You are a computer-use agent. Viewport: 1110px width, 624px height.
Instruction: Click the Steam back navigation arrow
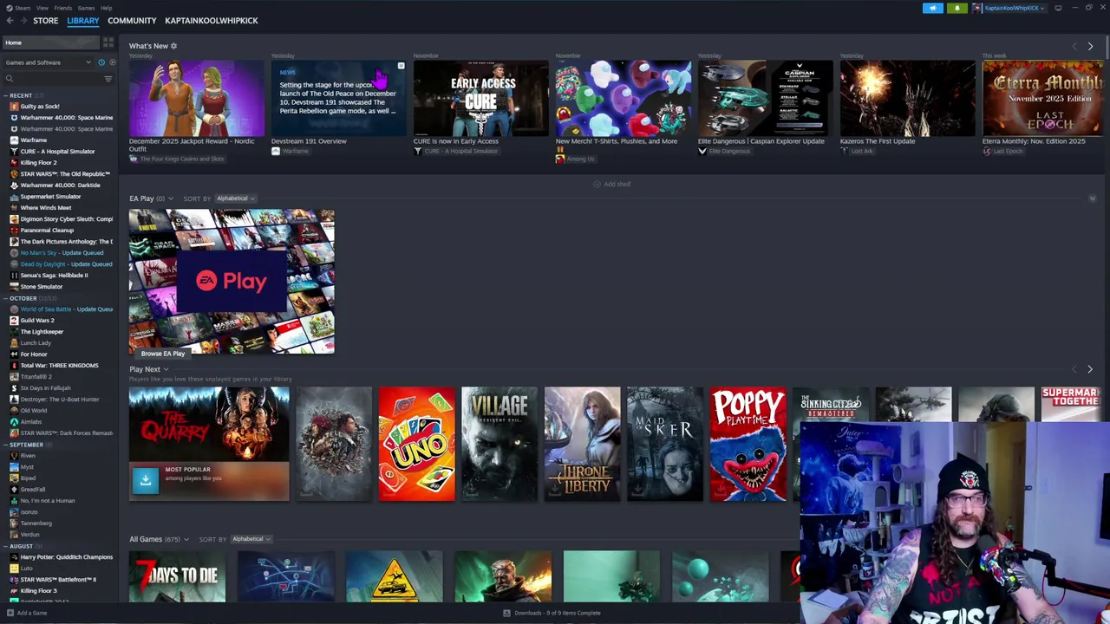9,21
